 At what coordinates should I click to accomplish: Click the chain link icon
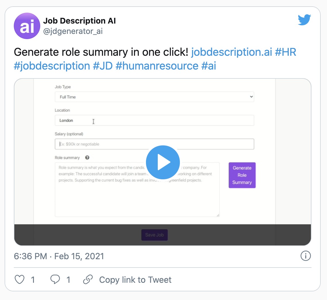coord(88,280)
